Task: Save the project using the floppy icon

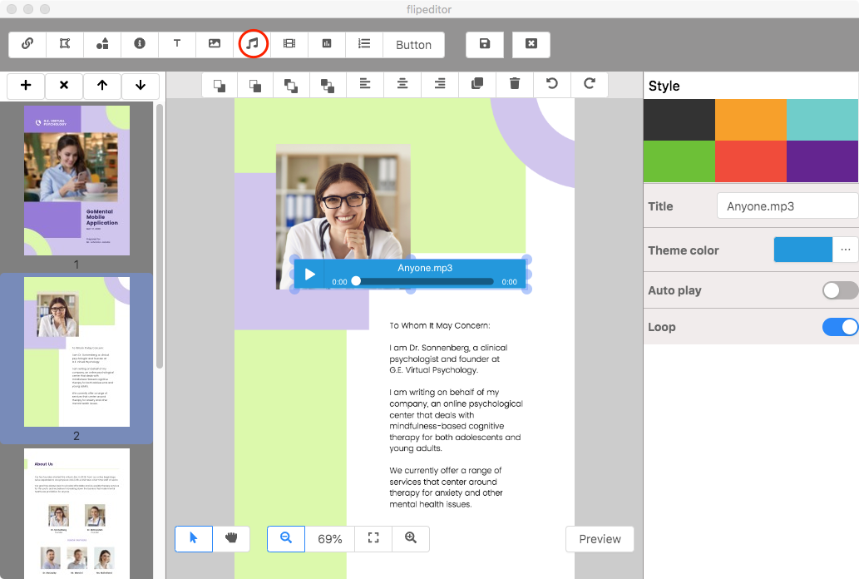Action: click(485, 44)
